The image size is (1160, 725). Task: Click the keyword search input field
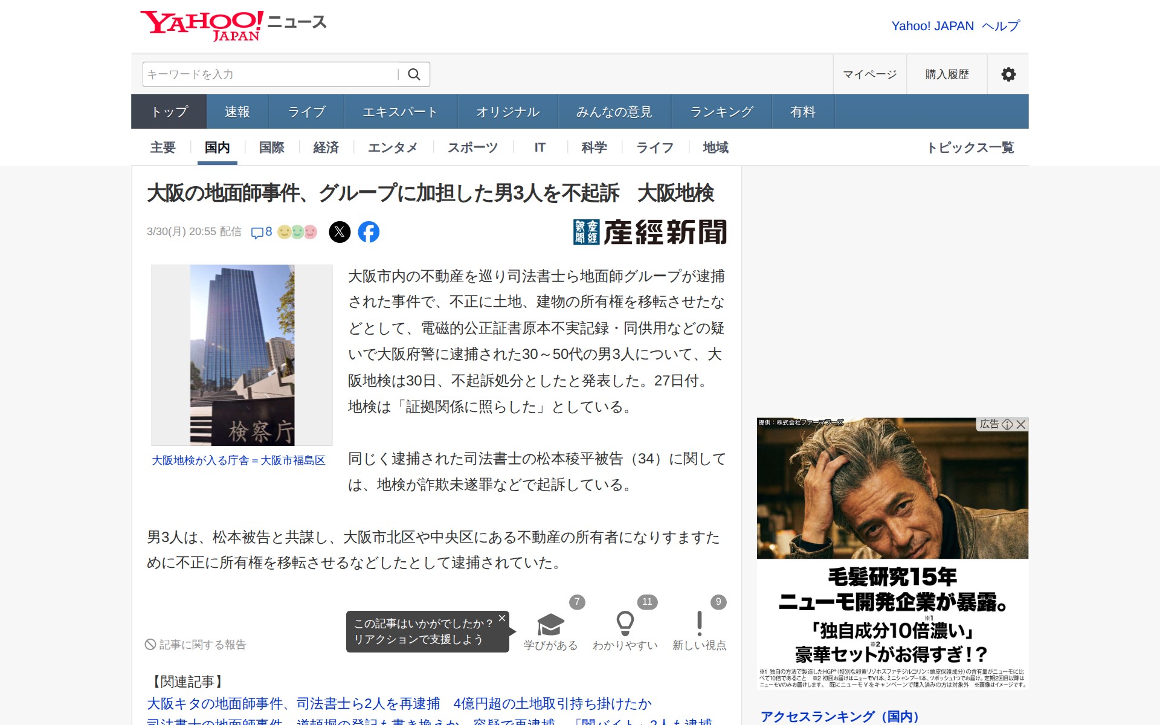pos(269,74)
